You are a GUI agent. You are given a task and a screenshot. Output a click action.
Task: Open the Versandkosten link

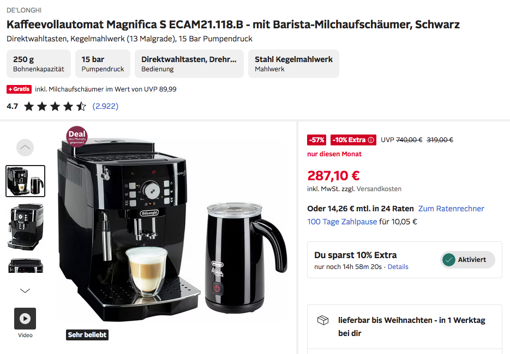pos(379,188)
